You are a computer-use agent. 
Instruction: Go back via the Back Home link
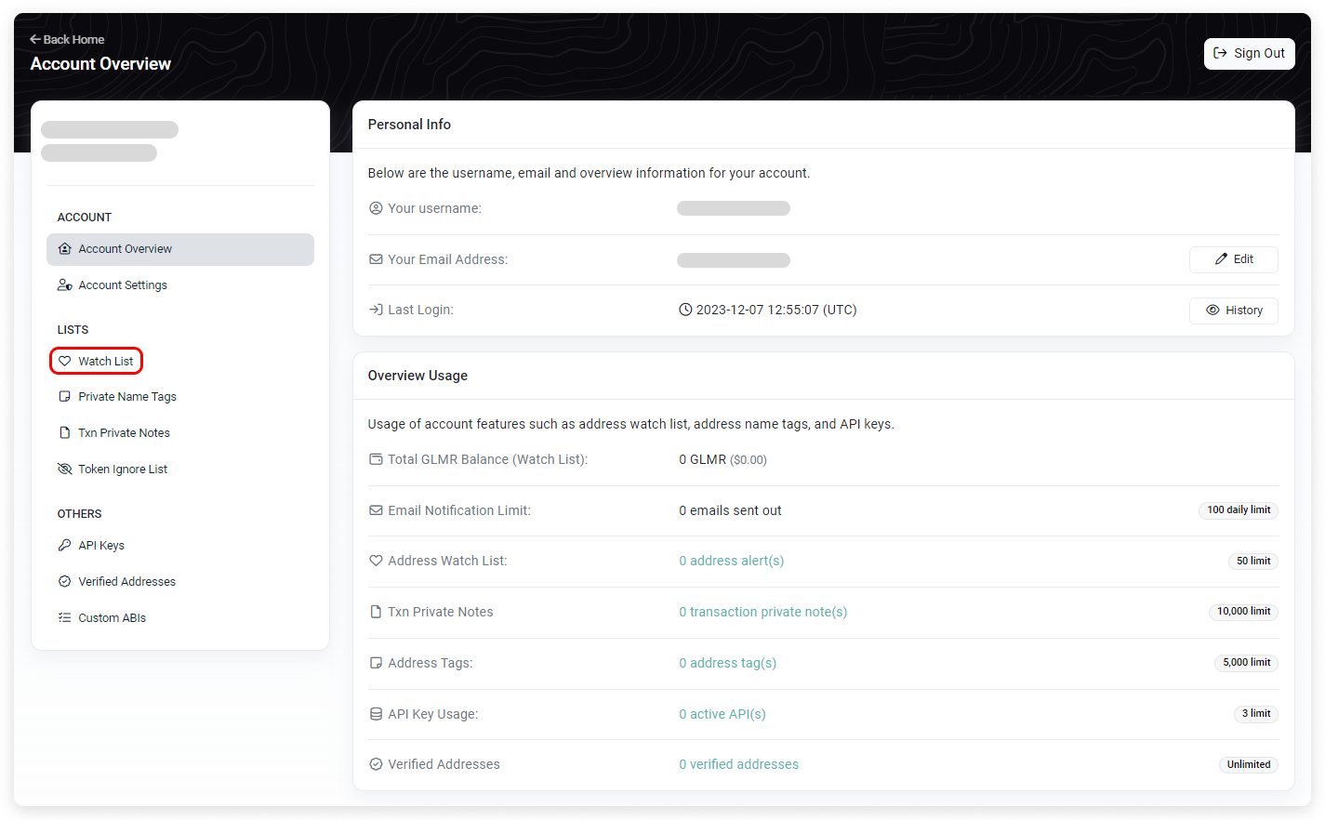tap(67, 39)
